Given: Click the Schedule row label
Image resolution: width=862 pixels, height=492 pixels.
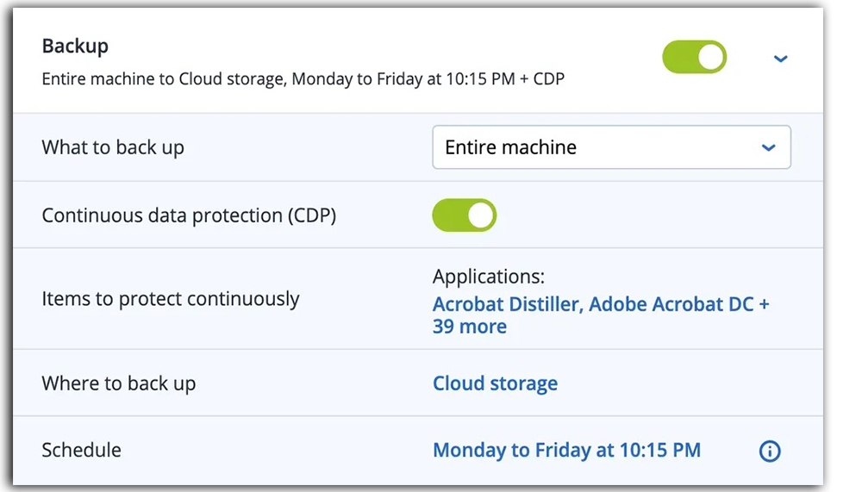Looking at the screenshot, I should click(81, 451).
